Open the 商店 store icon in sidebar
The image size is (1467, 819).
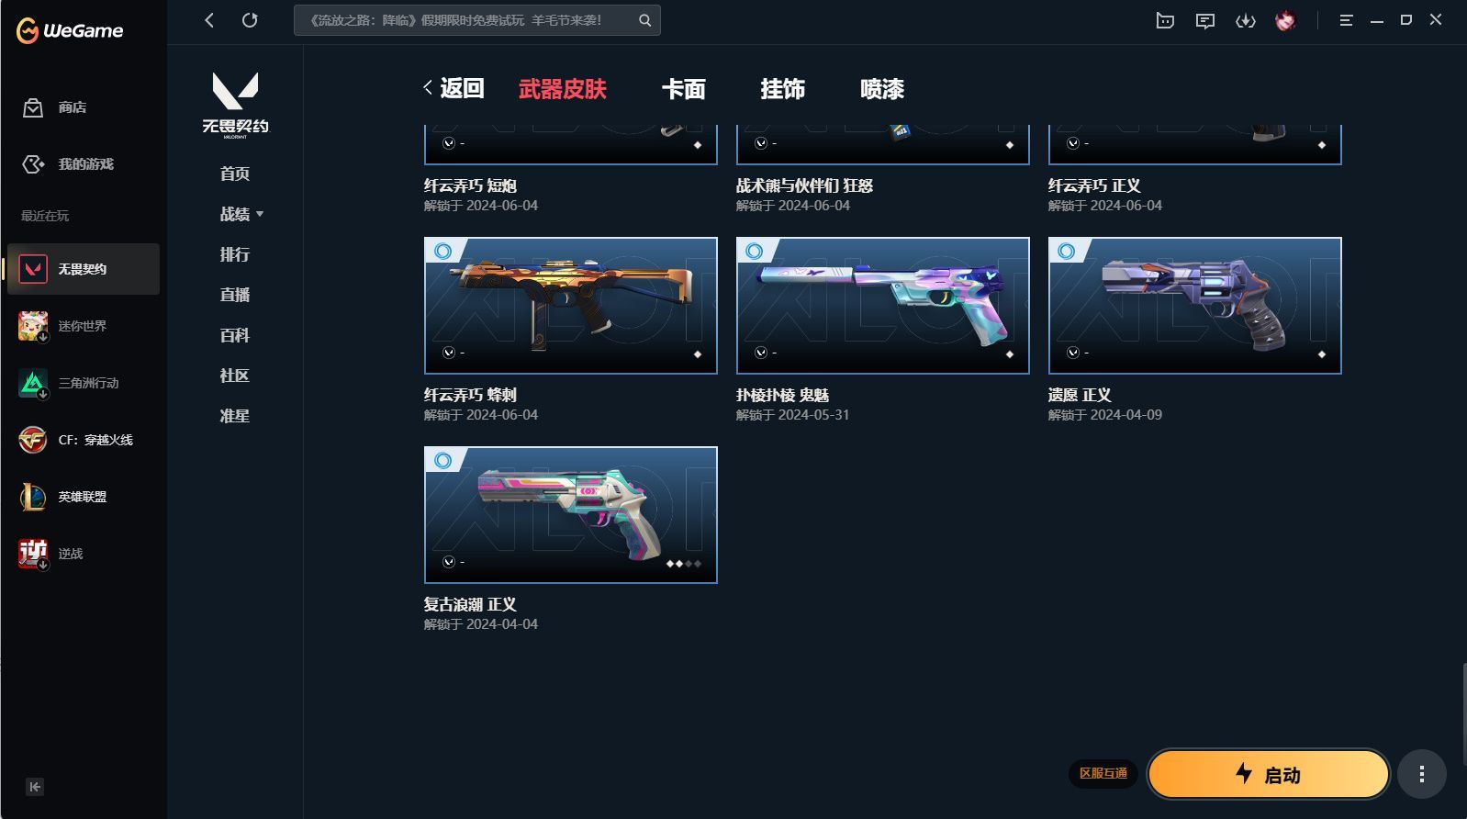[33, 108]
